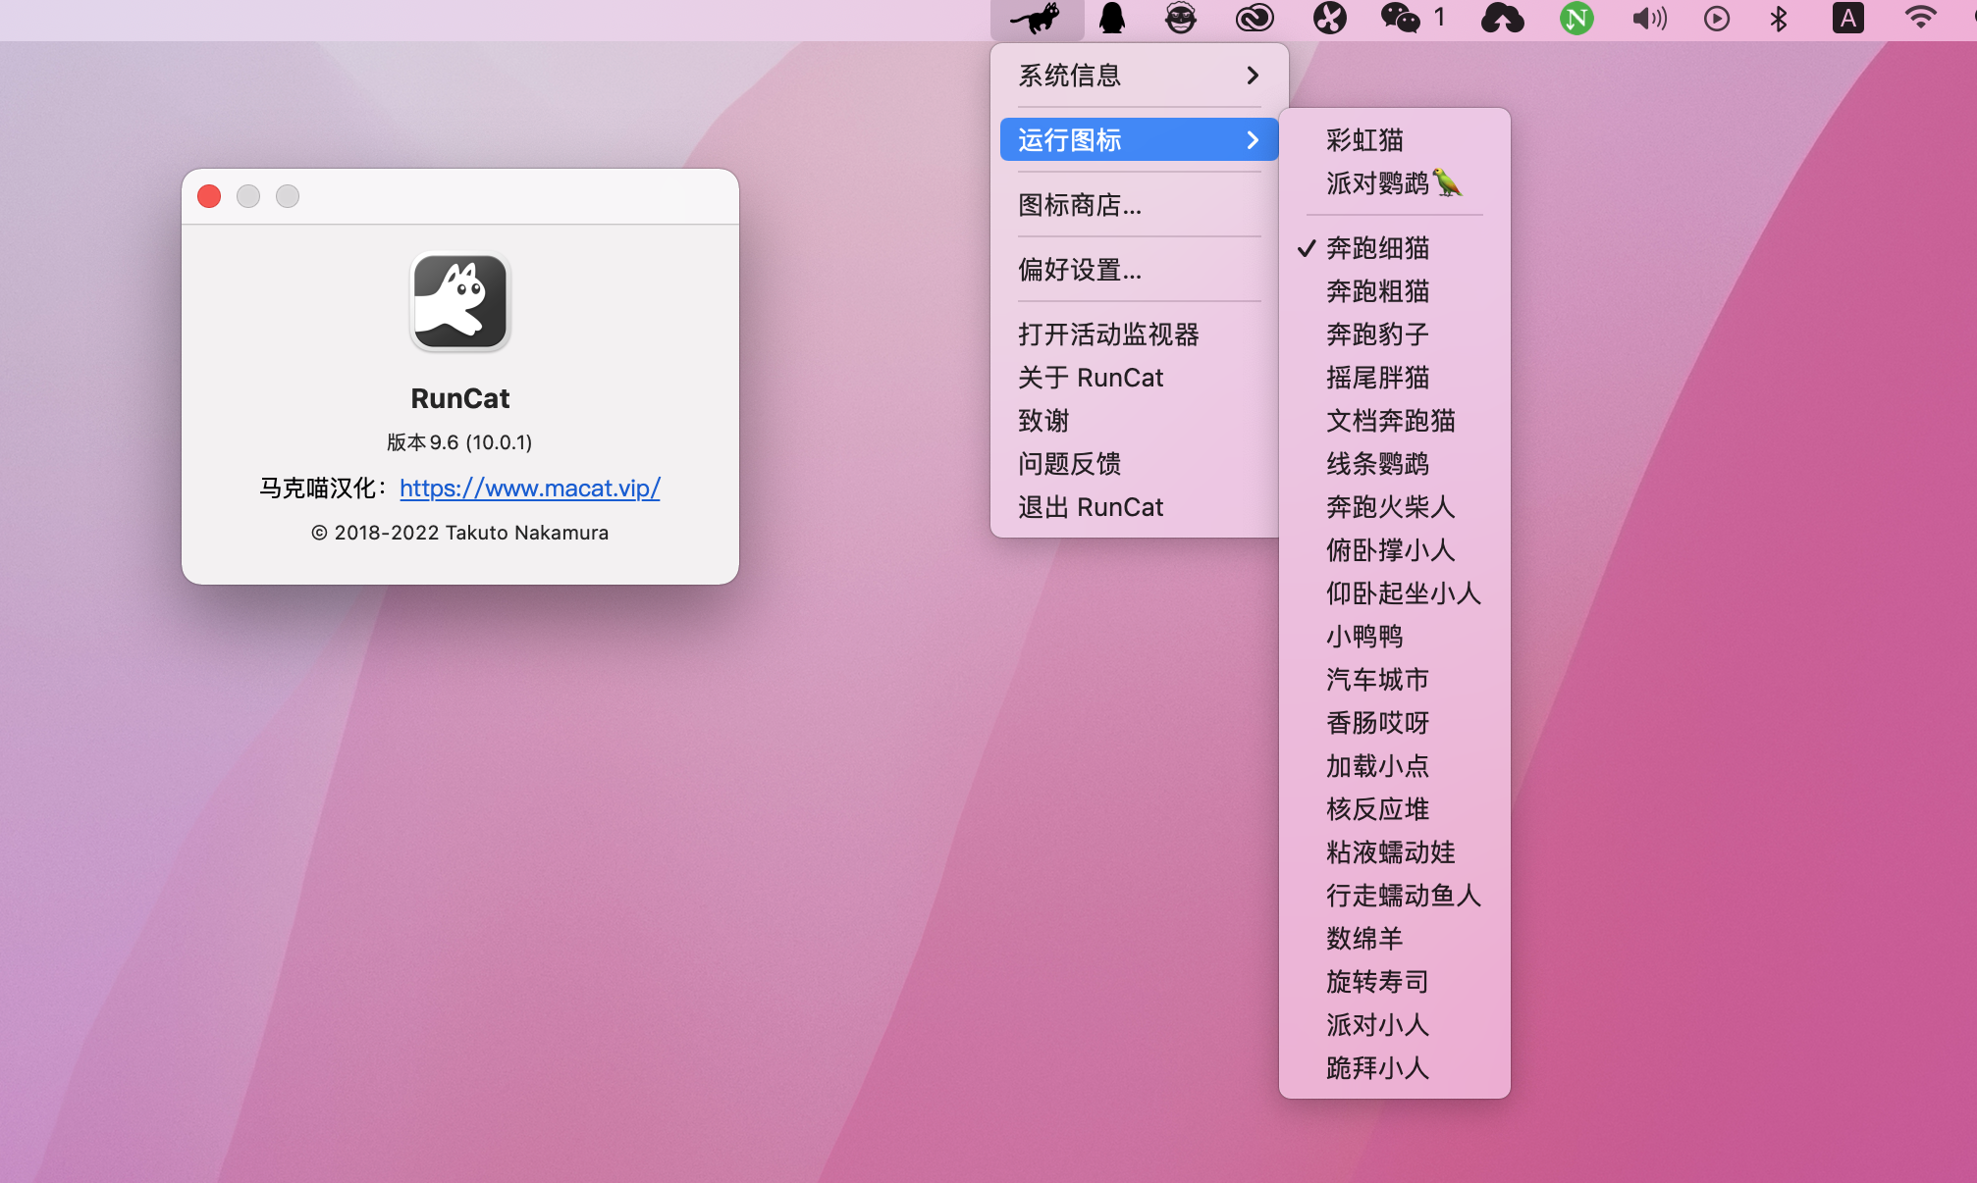The width and height of the screenshot is (1977, 1183).
Task: Open 偏好设置... menu item
Action: [x=1080, y=270]
